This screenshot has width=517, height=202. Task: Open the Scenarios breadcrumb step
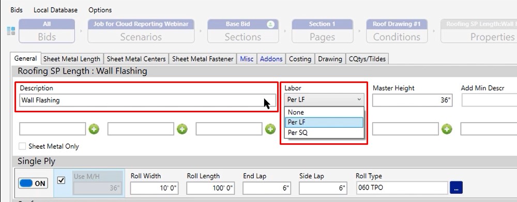(141, 31)
